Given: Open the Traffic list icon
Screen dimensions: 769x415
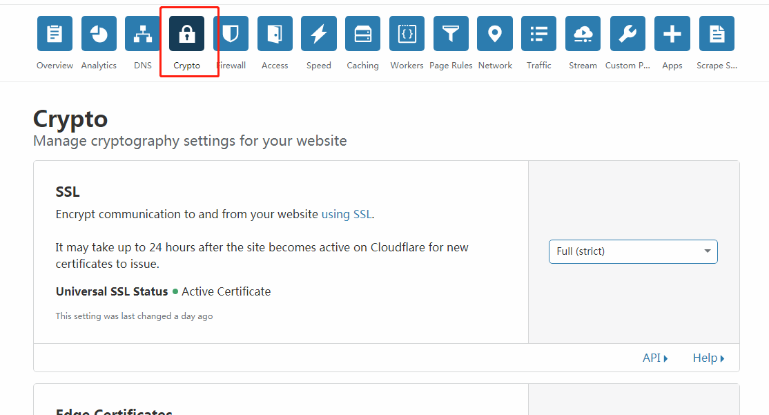Looking at the screenshot, I should point(538,34).
